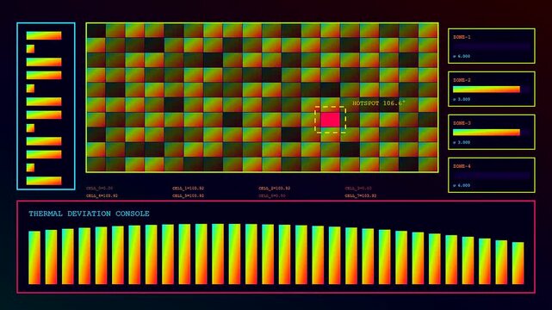Viewport: 552px width, 310px height.
Task: Select the sigma value under ZONE-4
Action: tap(462, 185)
